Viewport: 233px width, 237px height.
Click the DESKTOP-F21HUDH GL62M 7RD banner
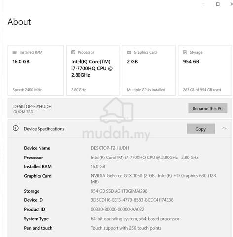point(119,108)
